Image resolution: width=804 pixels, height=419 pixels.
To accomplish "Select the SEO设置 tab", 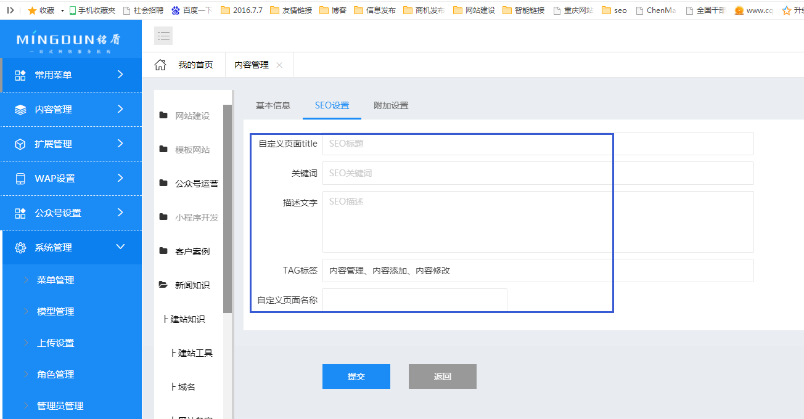I will (x=332, y=105).
